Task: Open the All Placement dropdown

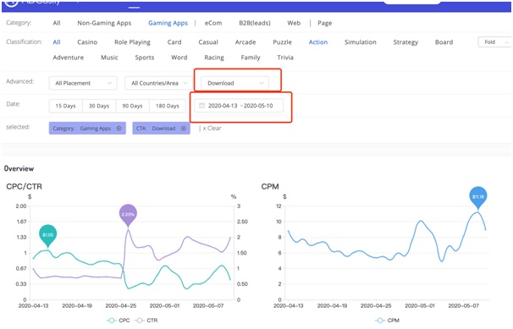Action: 83,83
